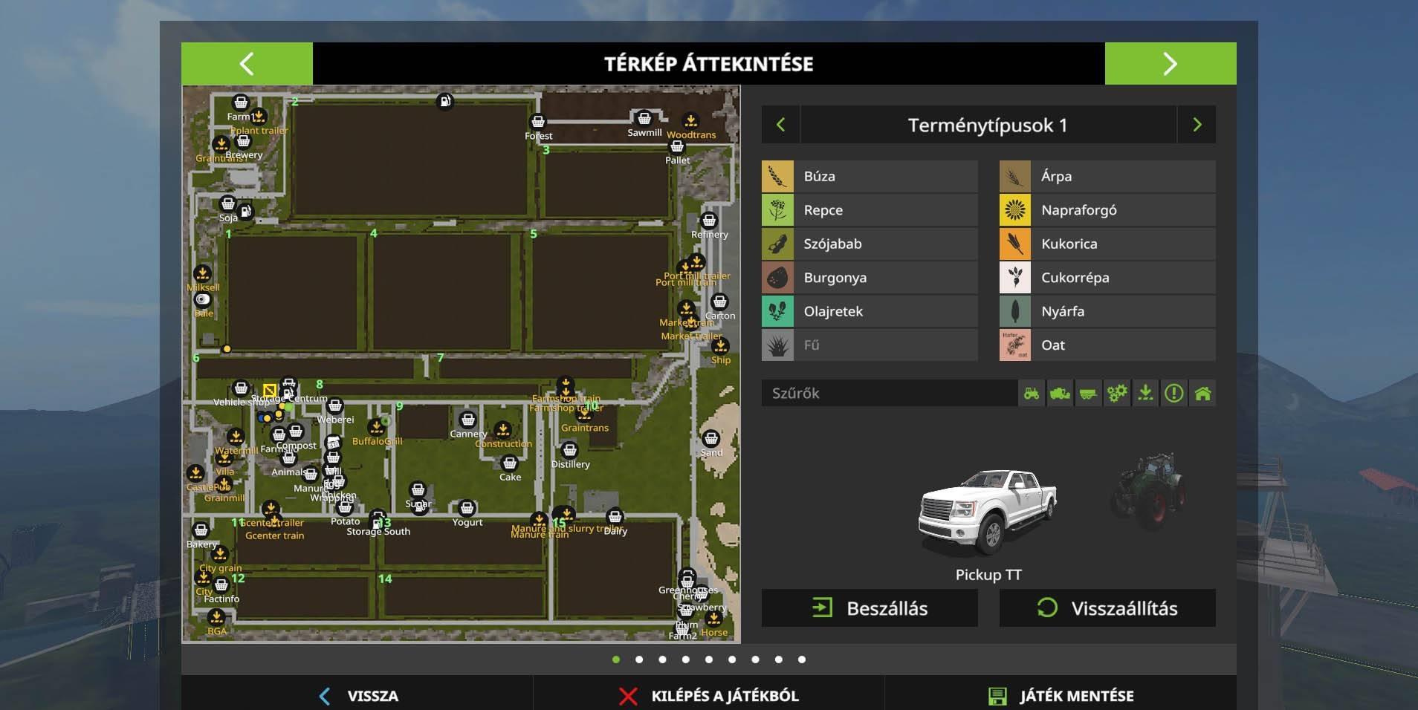Open next menu page with right arrow
Image resolution: width=1418 pixels, height=710 pixels.
[1170, 64]
